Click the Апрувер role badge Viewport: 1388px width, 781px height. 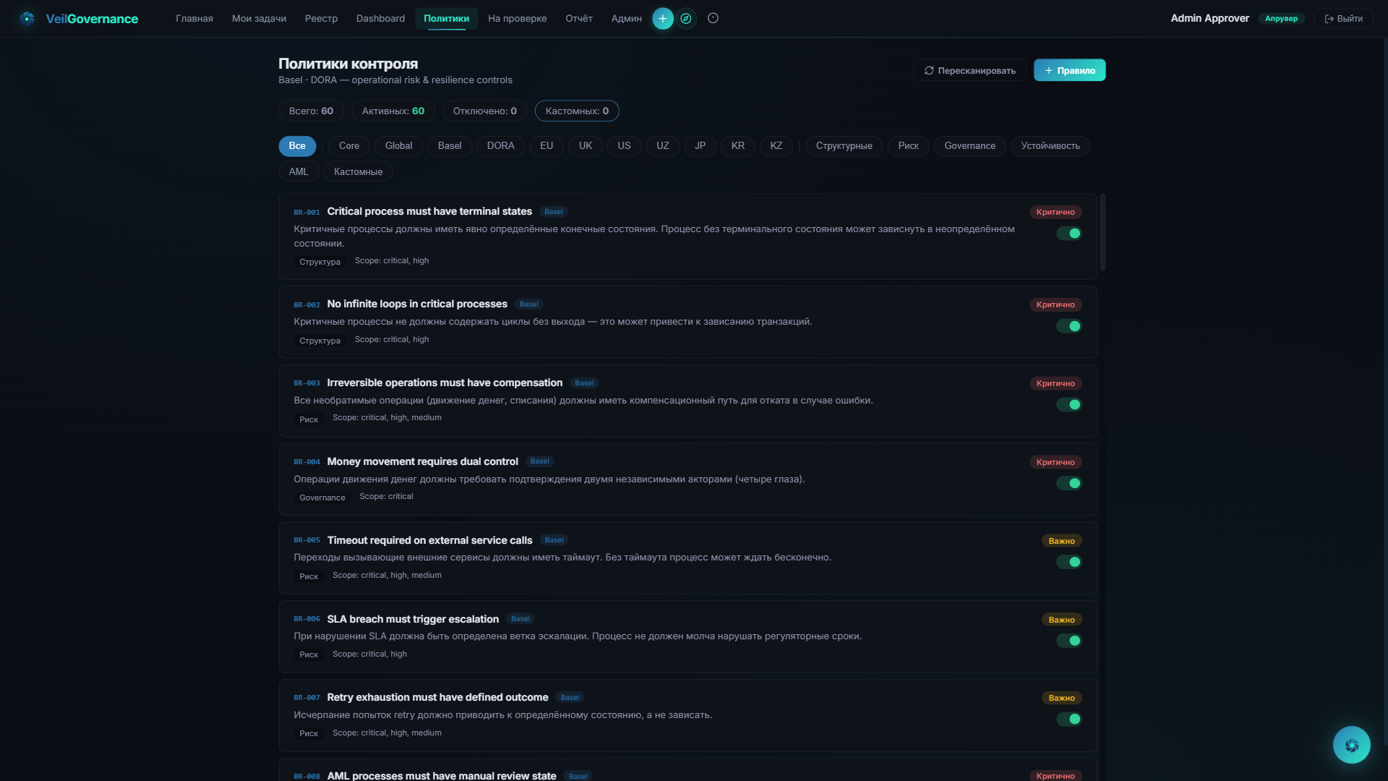click(1281, 18)
